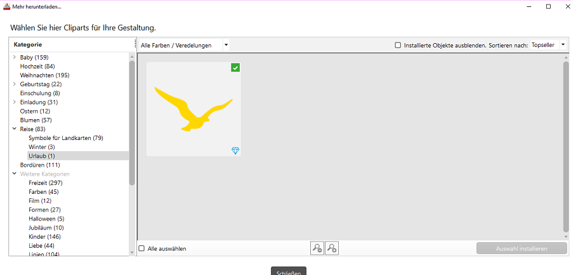The width and height of the screenshot is (571, 275).
Task: Select the Weihnachten (195) category
Action: point(45,75)
